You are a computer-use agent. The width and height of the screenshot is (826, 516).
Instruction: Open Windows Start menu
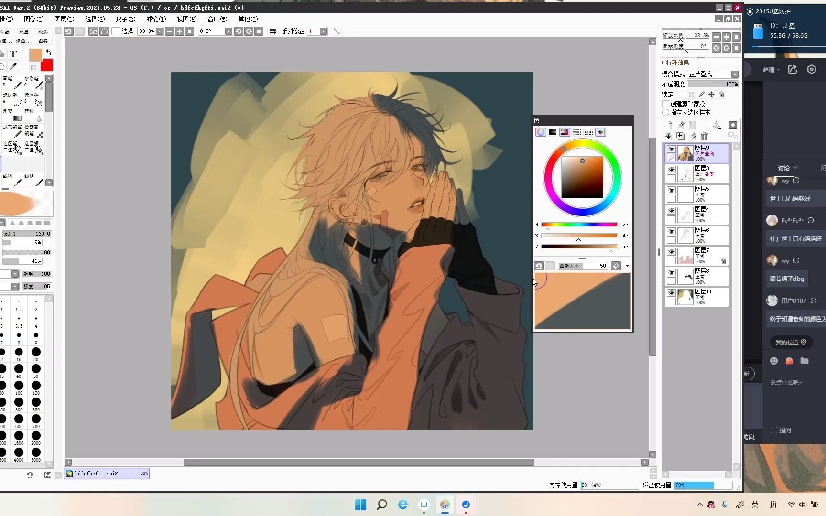tap(361, 505)
